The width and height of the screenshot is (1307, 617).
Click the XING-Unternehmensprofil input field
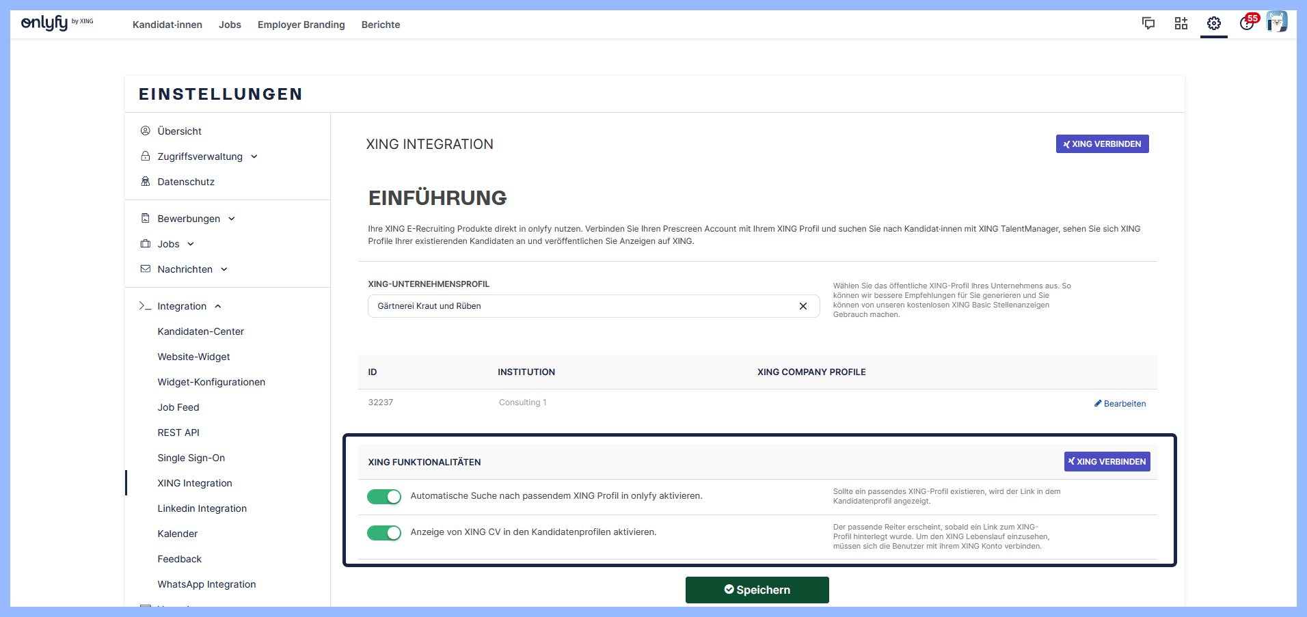pos(581,306)
